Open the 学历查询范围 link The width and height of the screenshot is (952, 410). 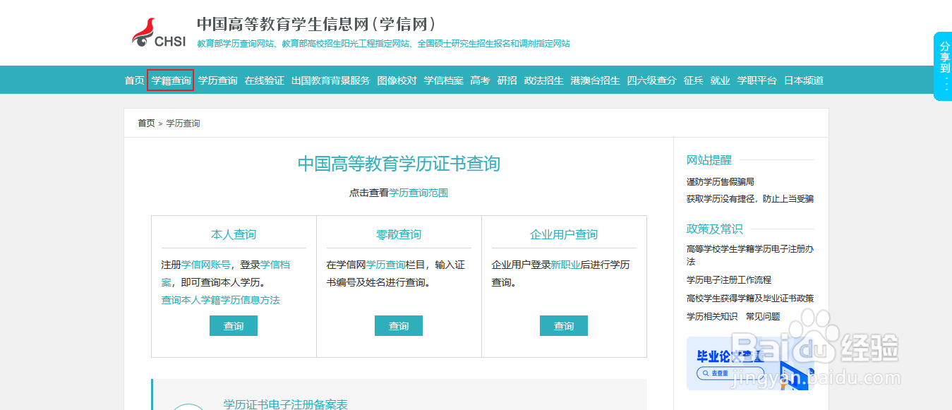418,193
